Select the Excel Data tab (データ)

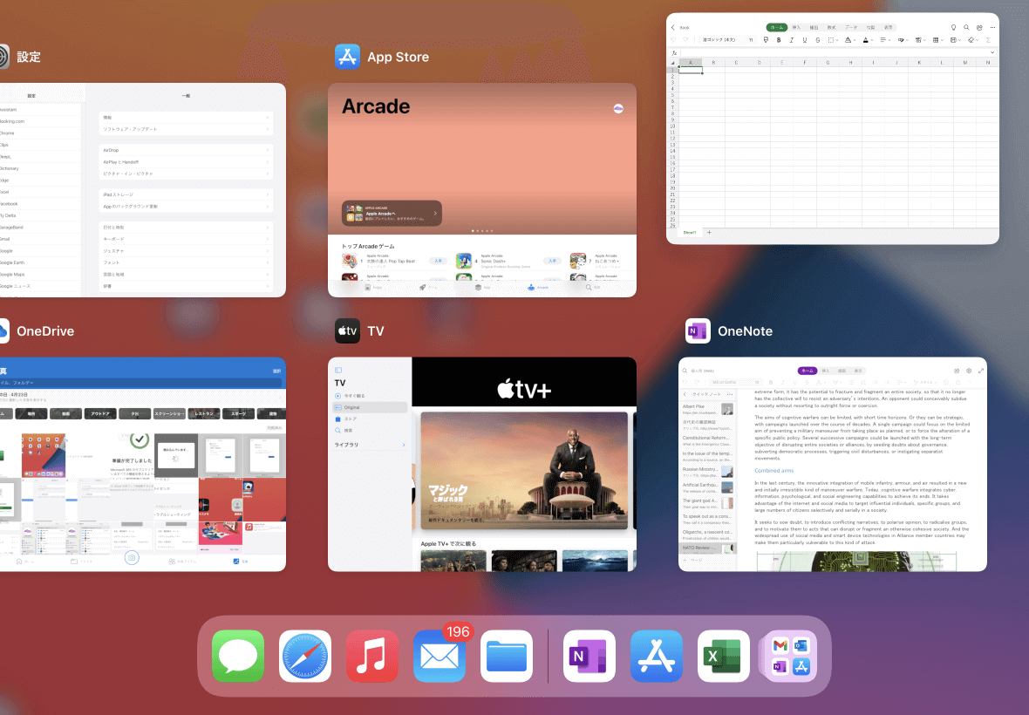tap(851, 28)
